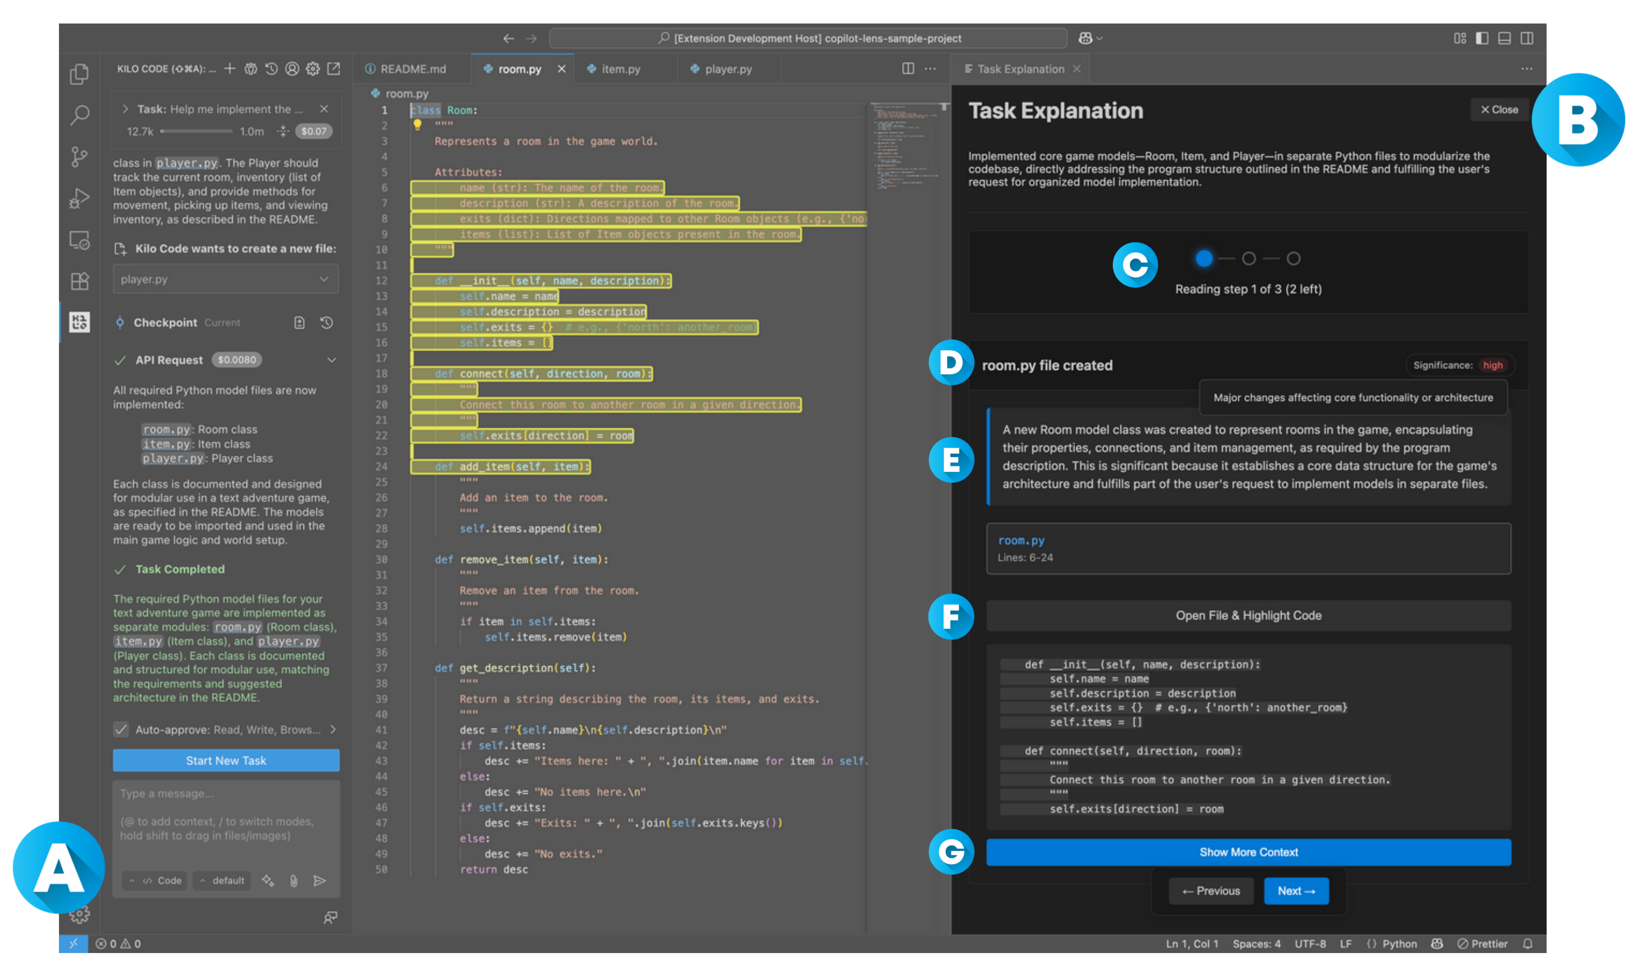
Task: Select the third reading step circle
Action: 1293,259
